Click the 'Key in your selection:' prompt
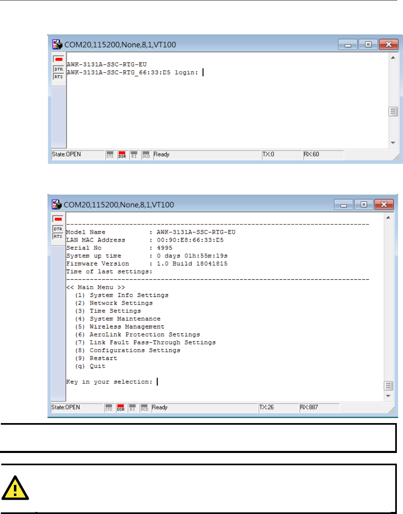 click(x=109, y=382)
